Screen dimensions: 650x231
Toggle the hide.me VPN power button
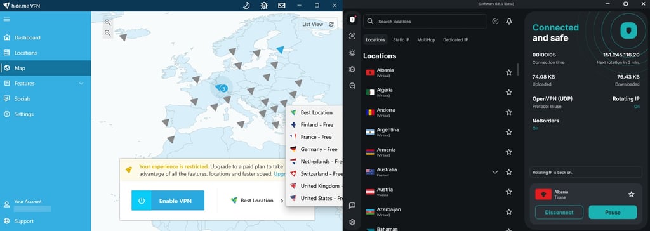point(142,201)
